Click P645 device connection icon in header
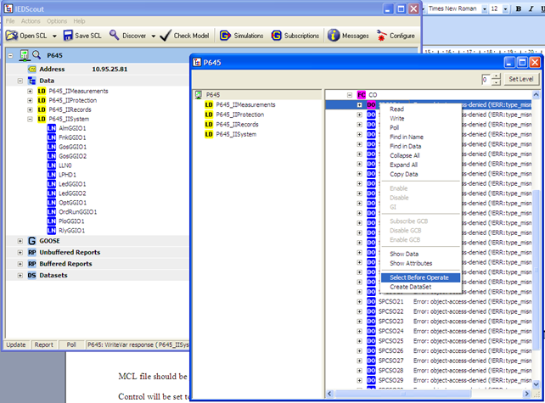 [x=25, y=55]
